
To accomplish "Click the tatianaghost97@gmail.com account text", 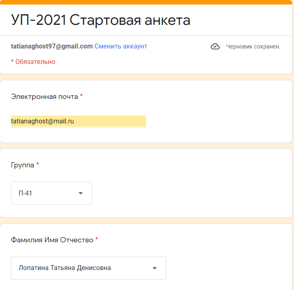I will 52,46.
